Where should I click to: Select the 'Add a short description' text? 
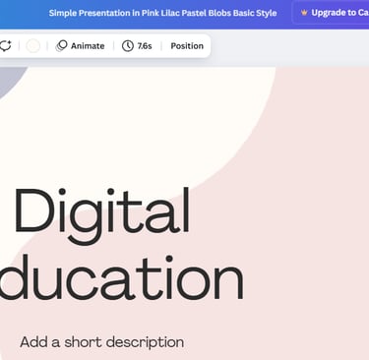pos(101,342)
